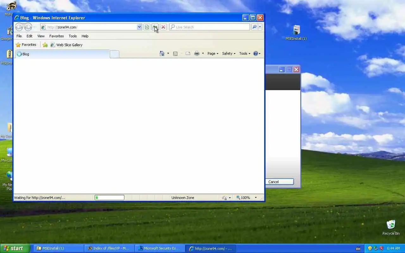Open the Safety dropdown menu
Viewport: 405px width, 253px height.
pyautogui.click(x=229, y=53)
